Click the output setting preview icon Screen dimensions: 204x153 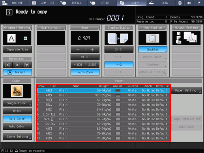point(186,38)
